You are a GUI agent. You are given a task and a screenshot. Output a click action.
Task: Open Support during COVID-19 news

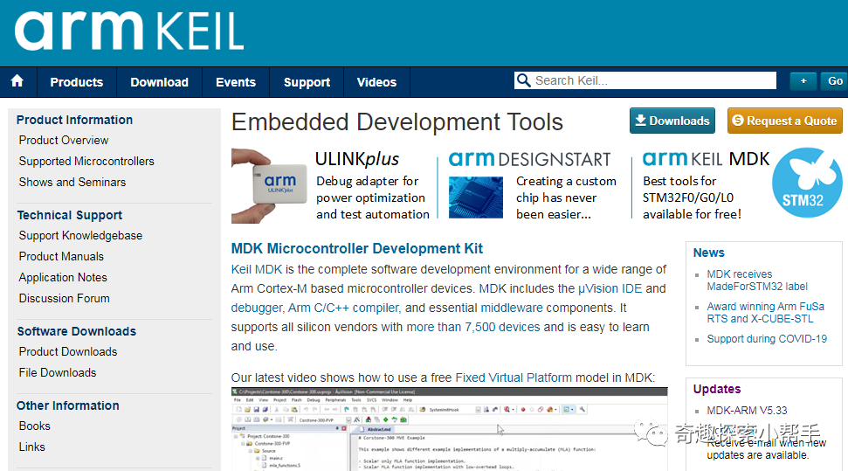point(767,339)
